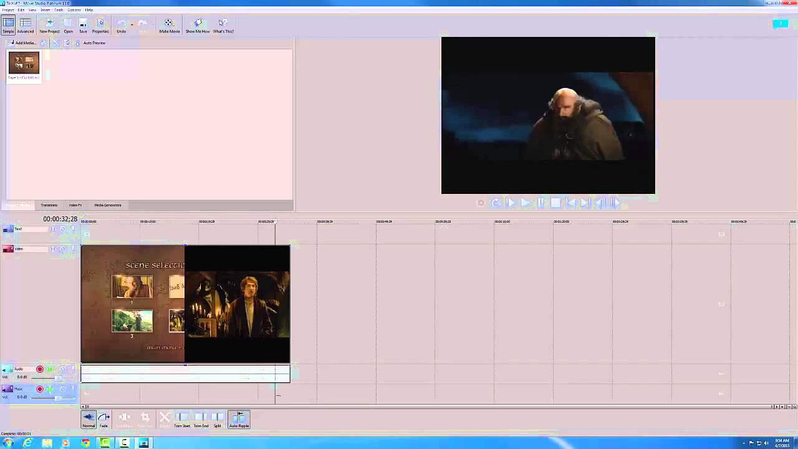
Task: Click the Delete (X) timeline tool
Action: click(x=165, y=420)
